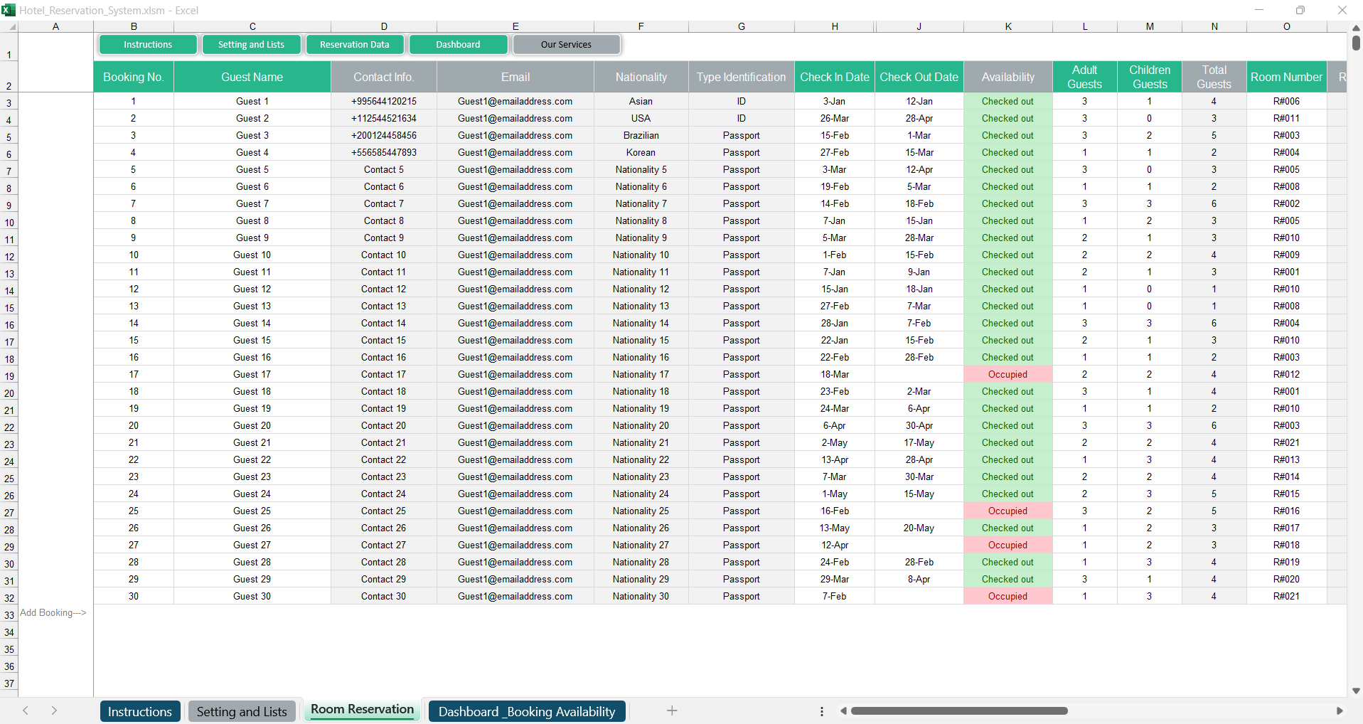Switch to Setting and Lists sheet tab
This screenshot has width=1363, height=724.
[242, 711]
